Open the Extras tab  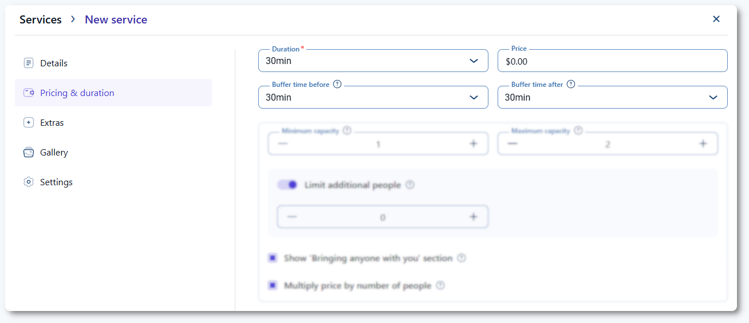52,122
